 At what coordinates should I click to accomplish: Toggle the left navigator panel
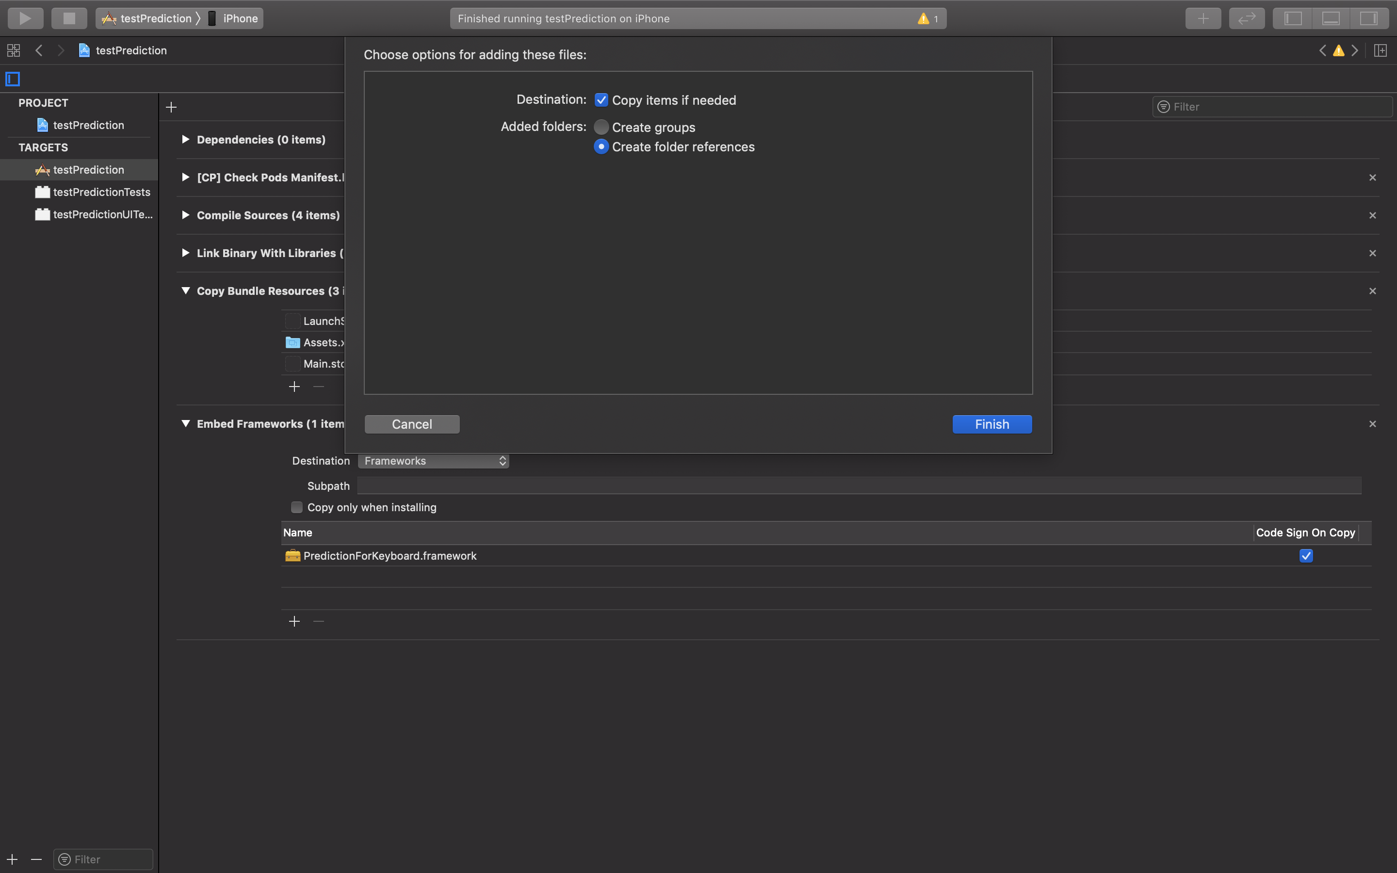1293,18
